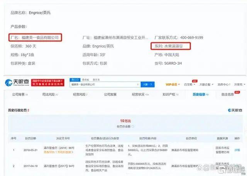Open 消息中心 notifications
This screenshot has width=247, height=176.
click(x=224, y=85)
